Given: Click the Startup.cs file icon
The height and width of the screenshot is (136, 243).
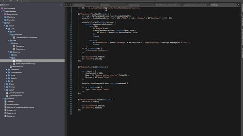Looking at the screenshot, I should [x=5, y=116].
